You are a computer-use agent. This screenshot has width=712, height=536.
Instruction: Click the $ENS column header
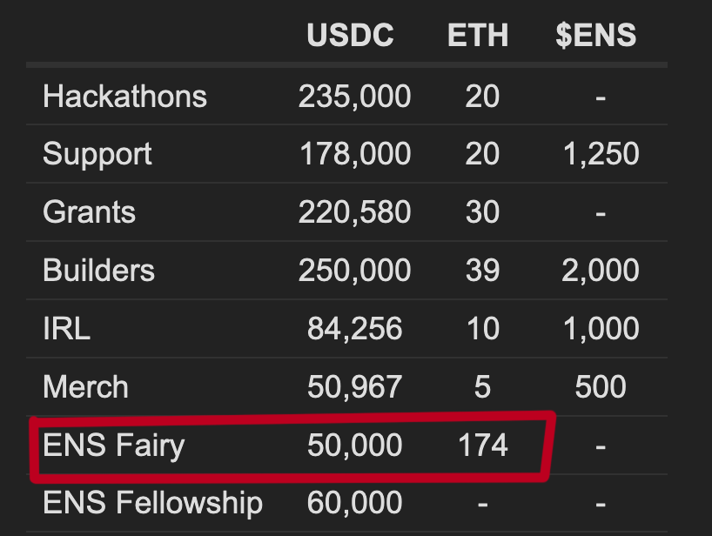click(595, 35)
